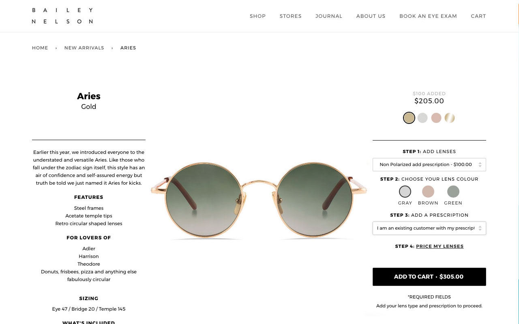Click the Aries sunglasses product image
Viewport: 519px width, 324px height.
click(259, 201)
